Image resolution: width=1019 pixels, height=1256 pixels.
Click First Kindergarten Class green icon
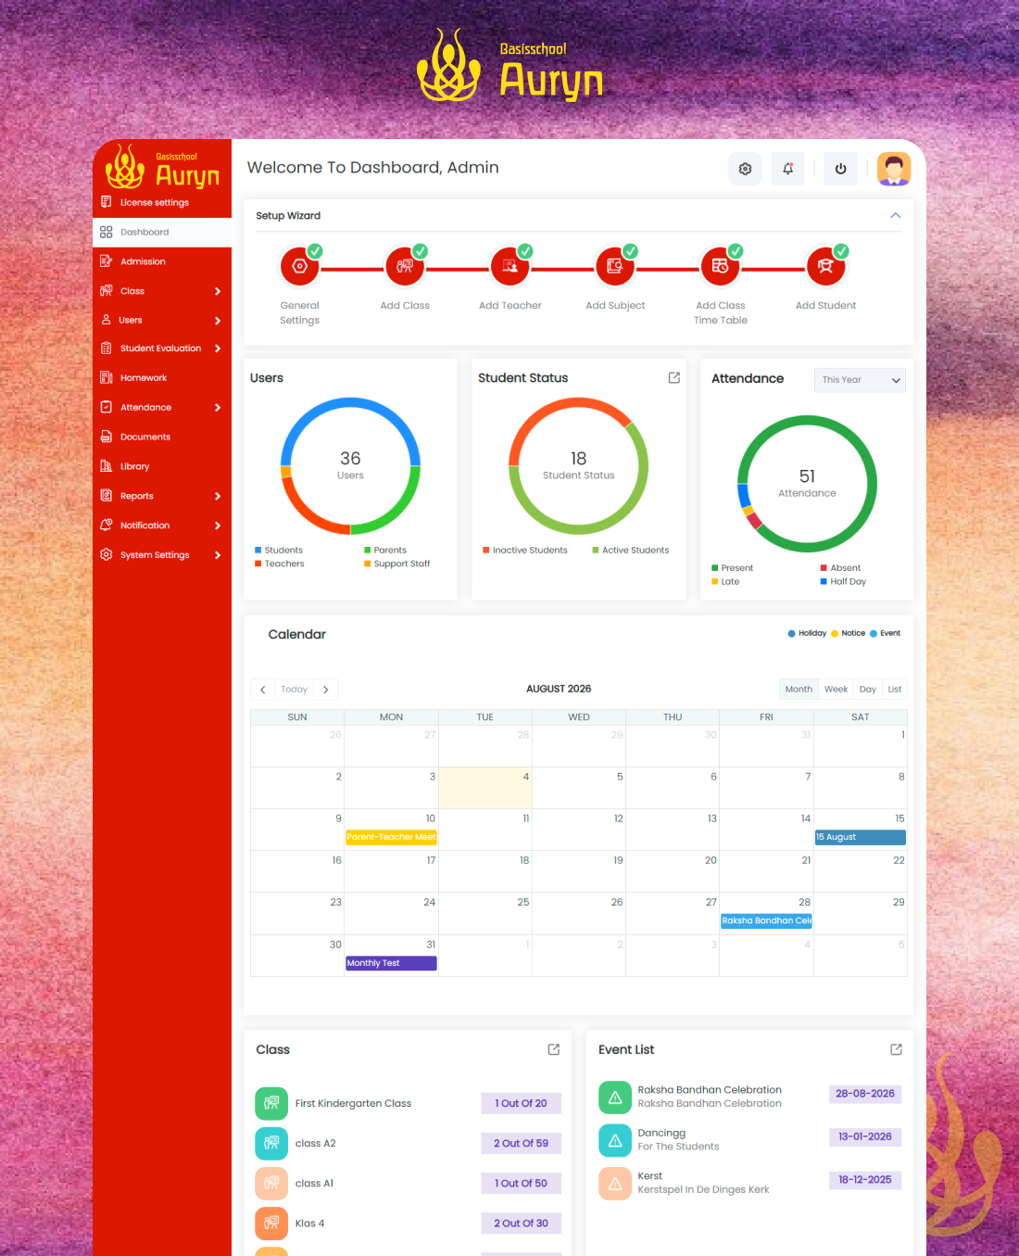[x=271, y=1103]
